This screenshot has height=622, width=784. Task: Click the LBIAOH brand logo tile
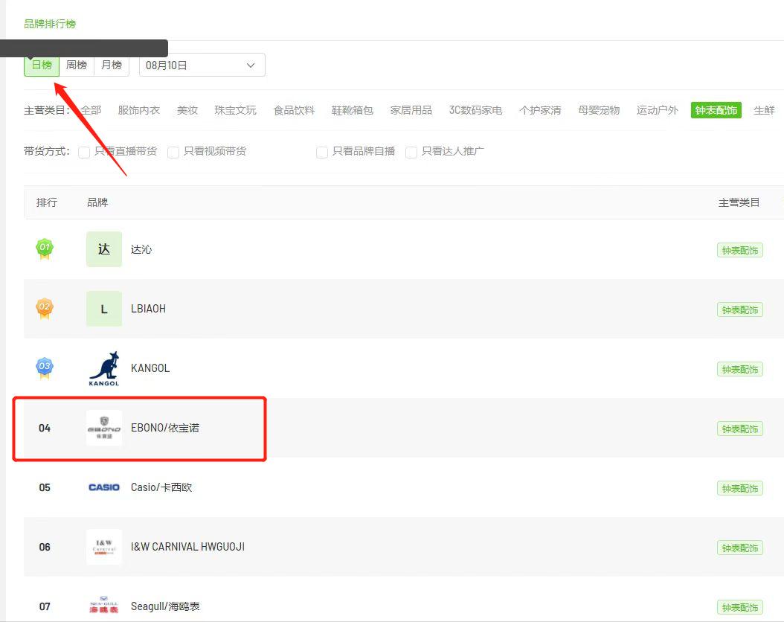pyautogui.click(x=104, y=309)
